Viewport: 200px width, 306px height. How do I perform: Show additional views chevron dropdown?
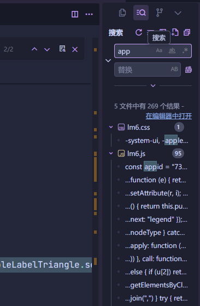click(178, 13)
